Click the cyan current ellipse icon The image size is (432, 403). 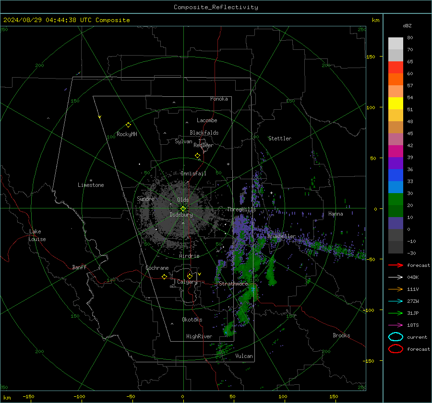(x=396, y=337)
